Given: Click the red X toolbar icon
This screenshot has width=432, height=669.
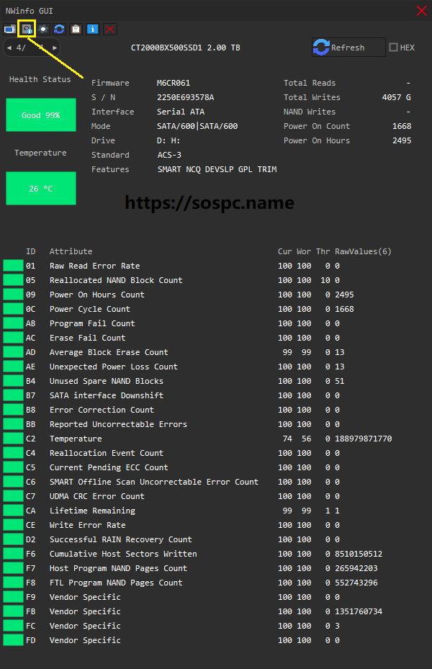Looking at the screenshot, I should coord(109,29).
